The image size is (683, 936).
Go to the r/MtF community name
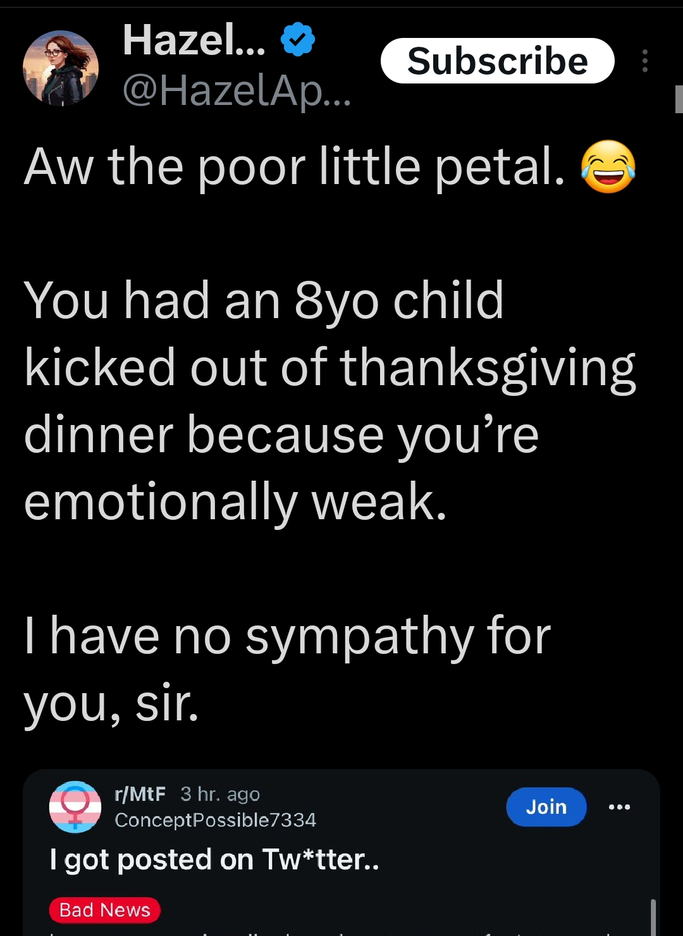[140, 793]
